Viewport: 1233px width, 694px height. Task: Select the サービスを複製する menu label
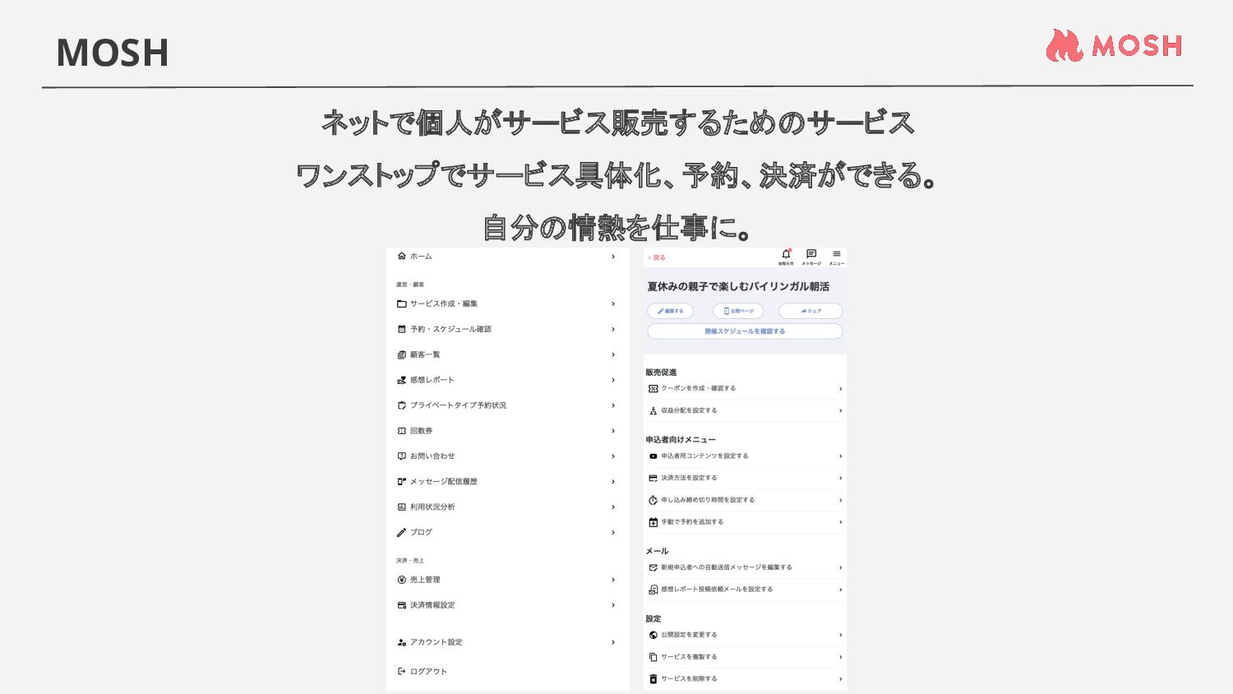[689, 657]
